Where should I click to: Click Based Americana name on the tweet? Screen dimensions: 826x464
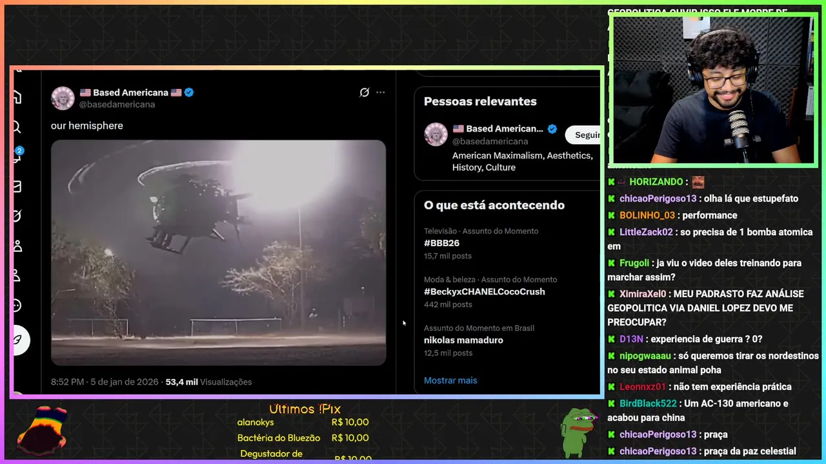pos(130,92)
